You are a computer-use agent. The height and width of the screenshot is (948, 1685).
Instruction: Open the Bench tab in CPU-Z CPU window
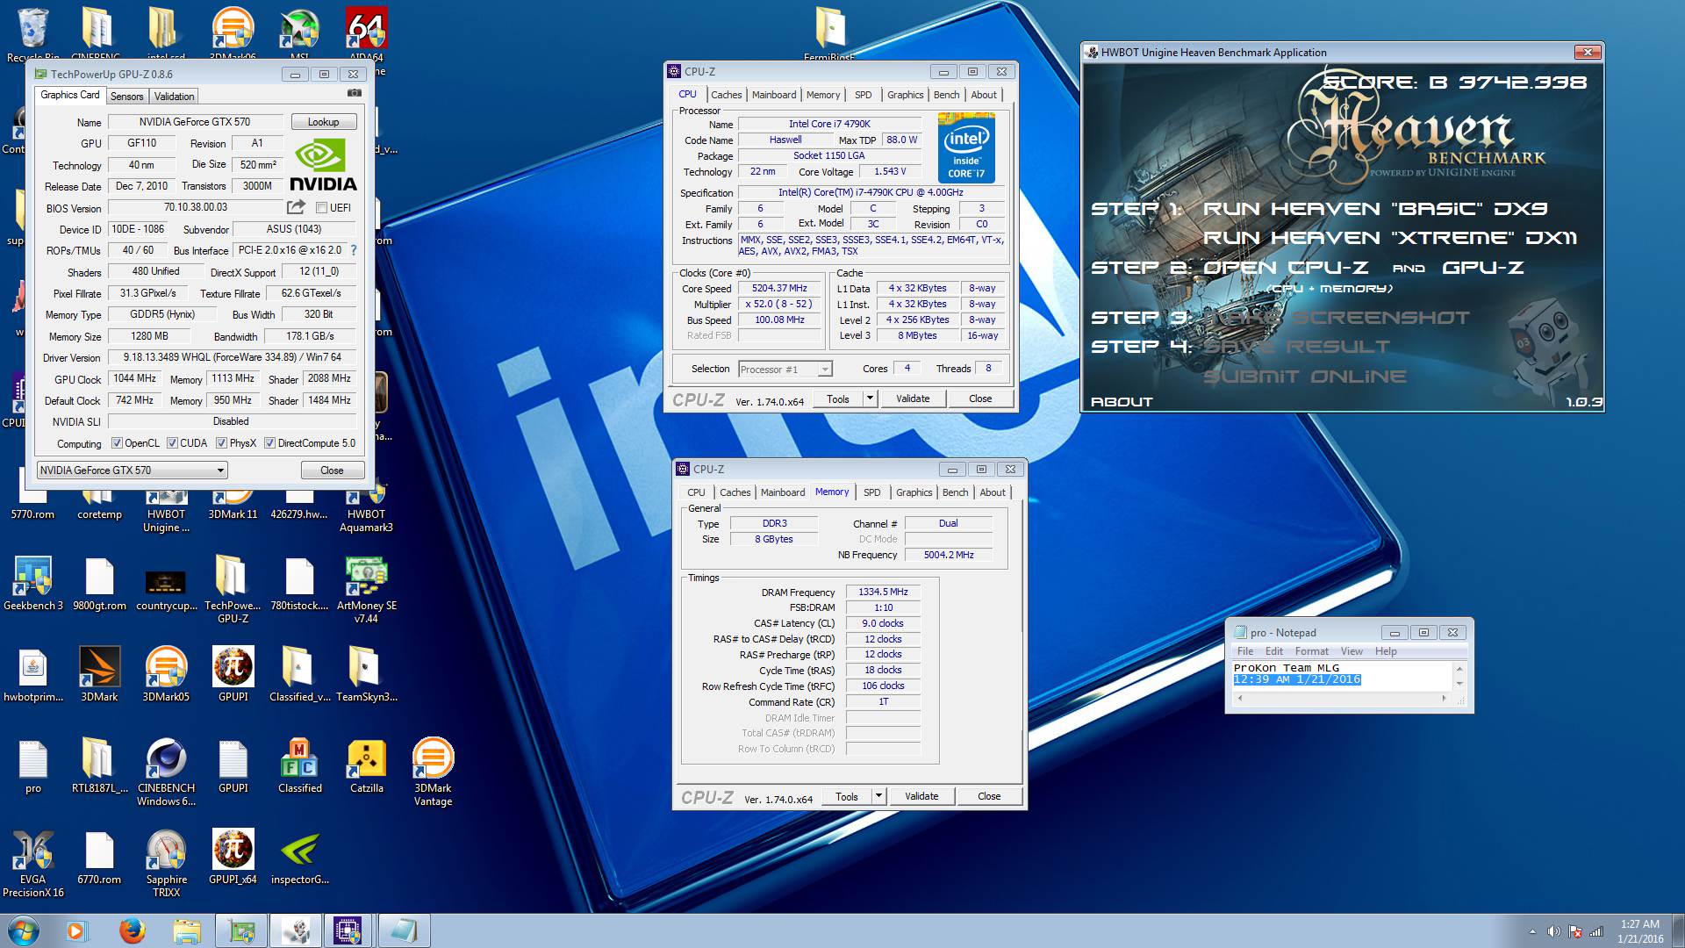946,95
